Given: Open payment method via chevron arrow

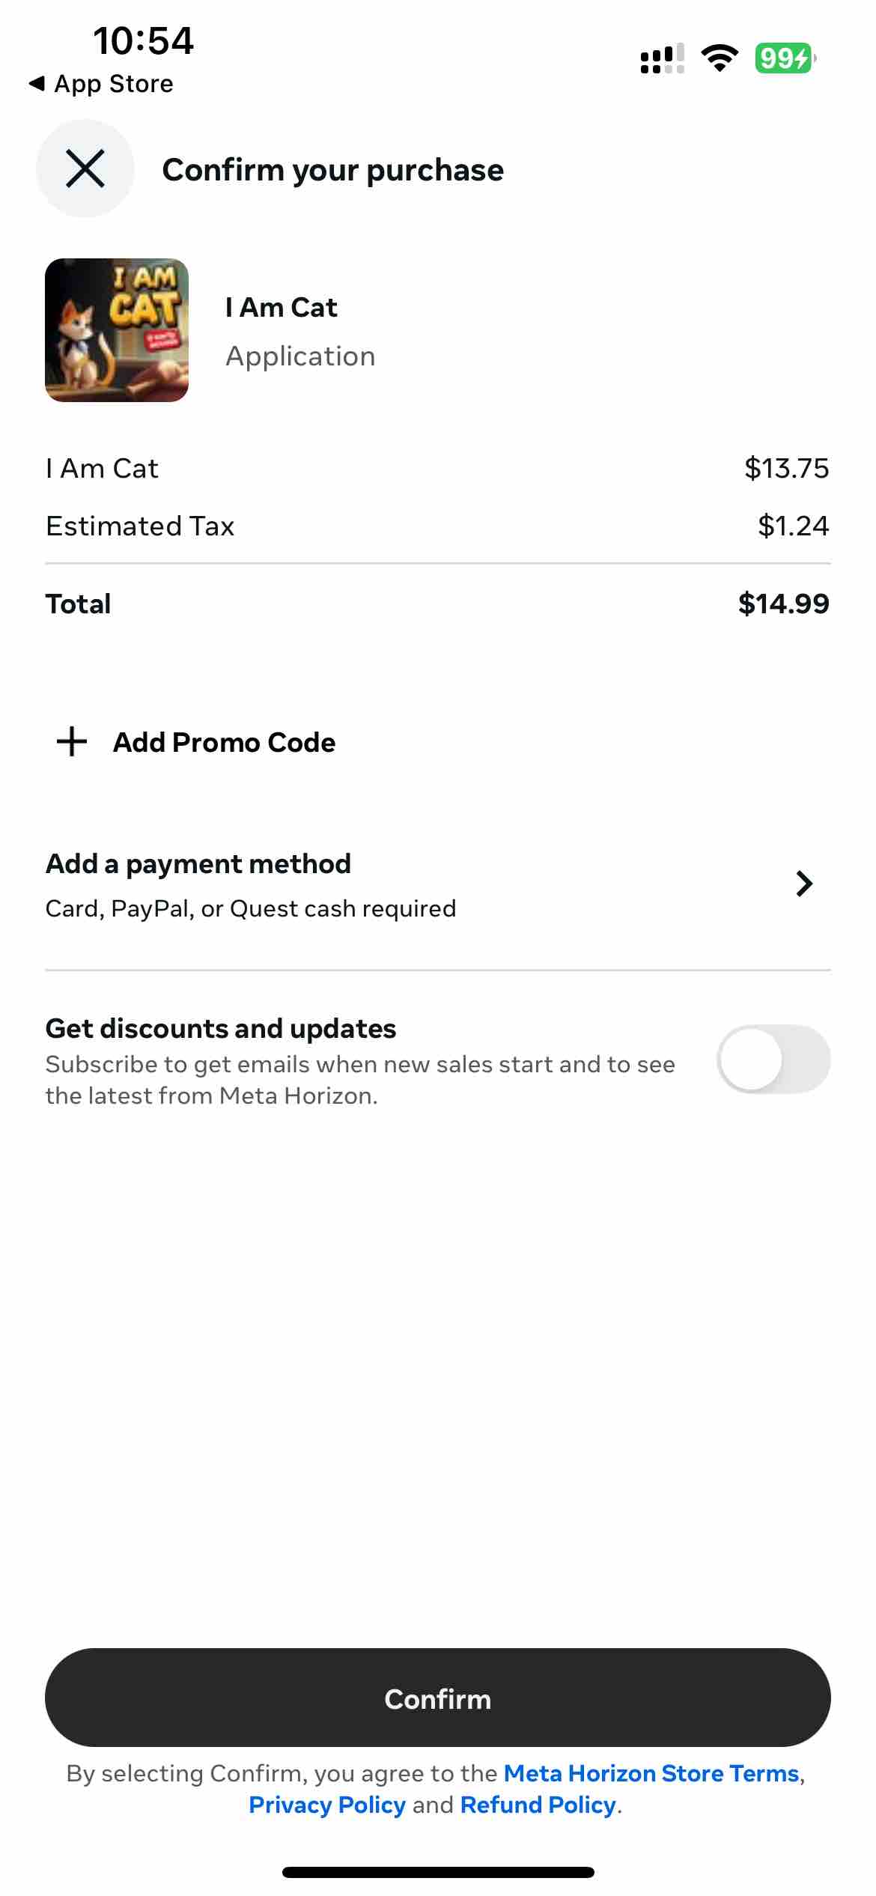Looking at the screenshot, I should [x=804, y=884].
